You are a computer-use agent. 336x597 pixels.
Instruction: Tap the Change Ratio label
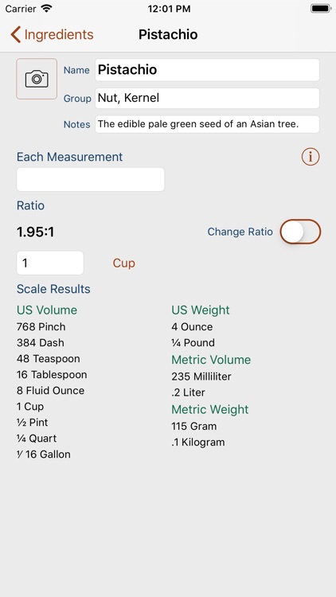click(x=240, y=232)
